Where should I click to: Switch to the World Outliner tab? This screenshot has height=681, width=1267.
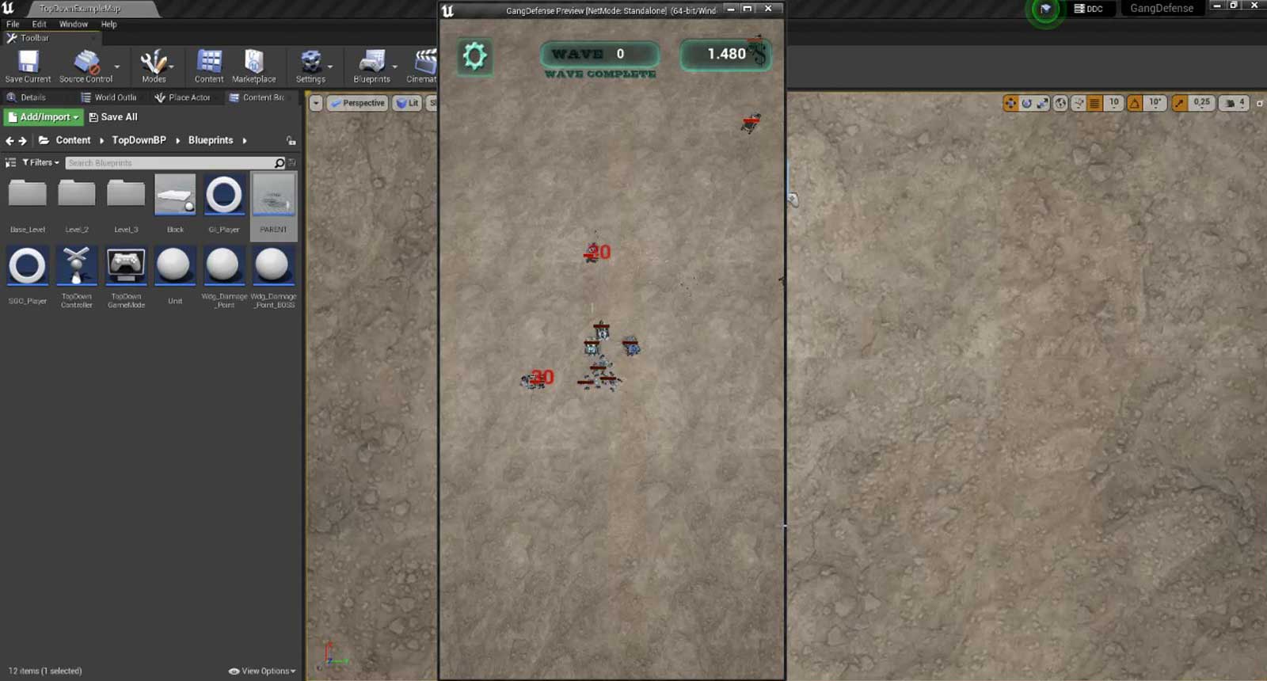pos(109,97)
